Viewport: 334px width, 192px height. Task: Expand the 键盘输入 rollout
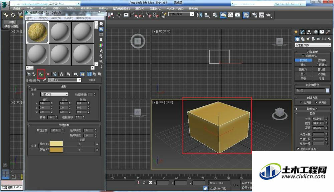coord(313,109)
